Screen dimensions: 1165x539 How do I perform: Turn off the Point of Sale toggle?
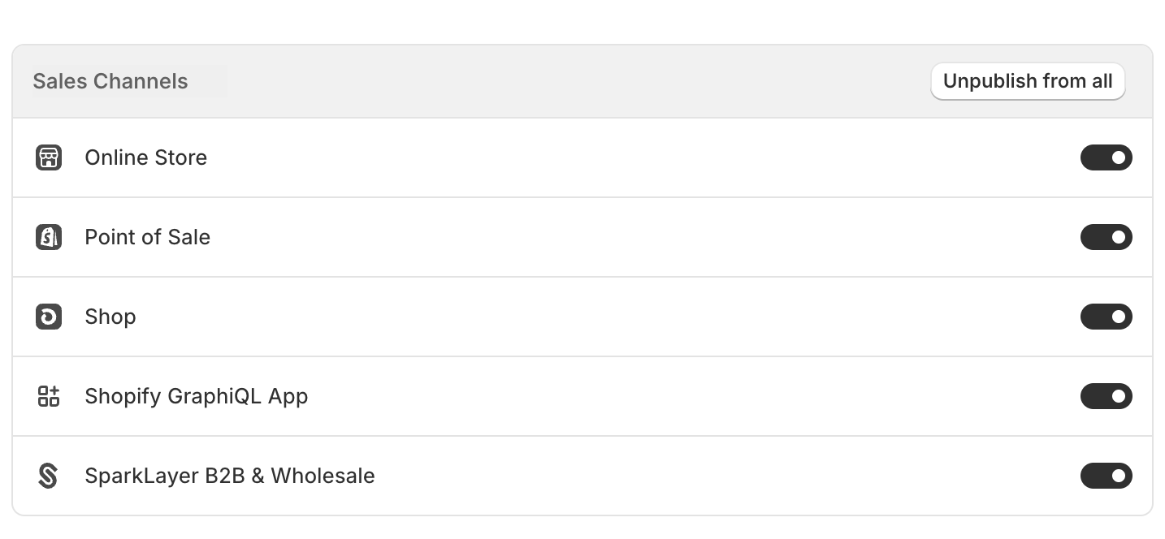point(1106,237)
